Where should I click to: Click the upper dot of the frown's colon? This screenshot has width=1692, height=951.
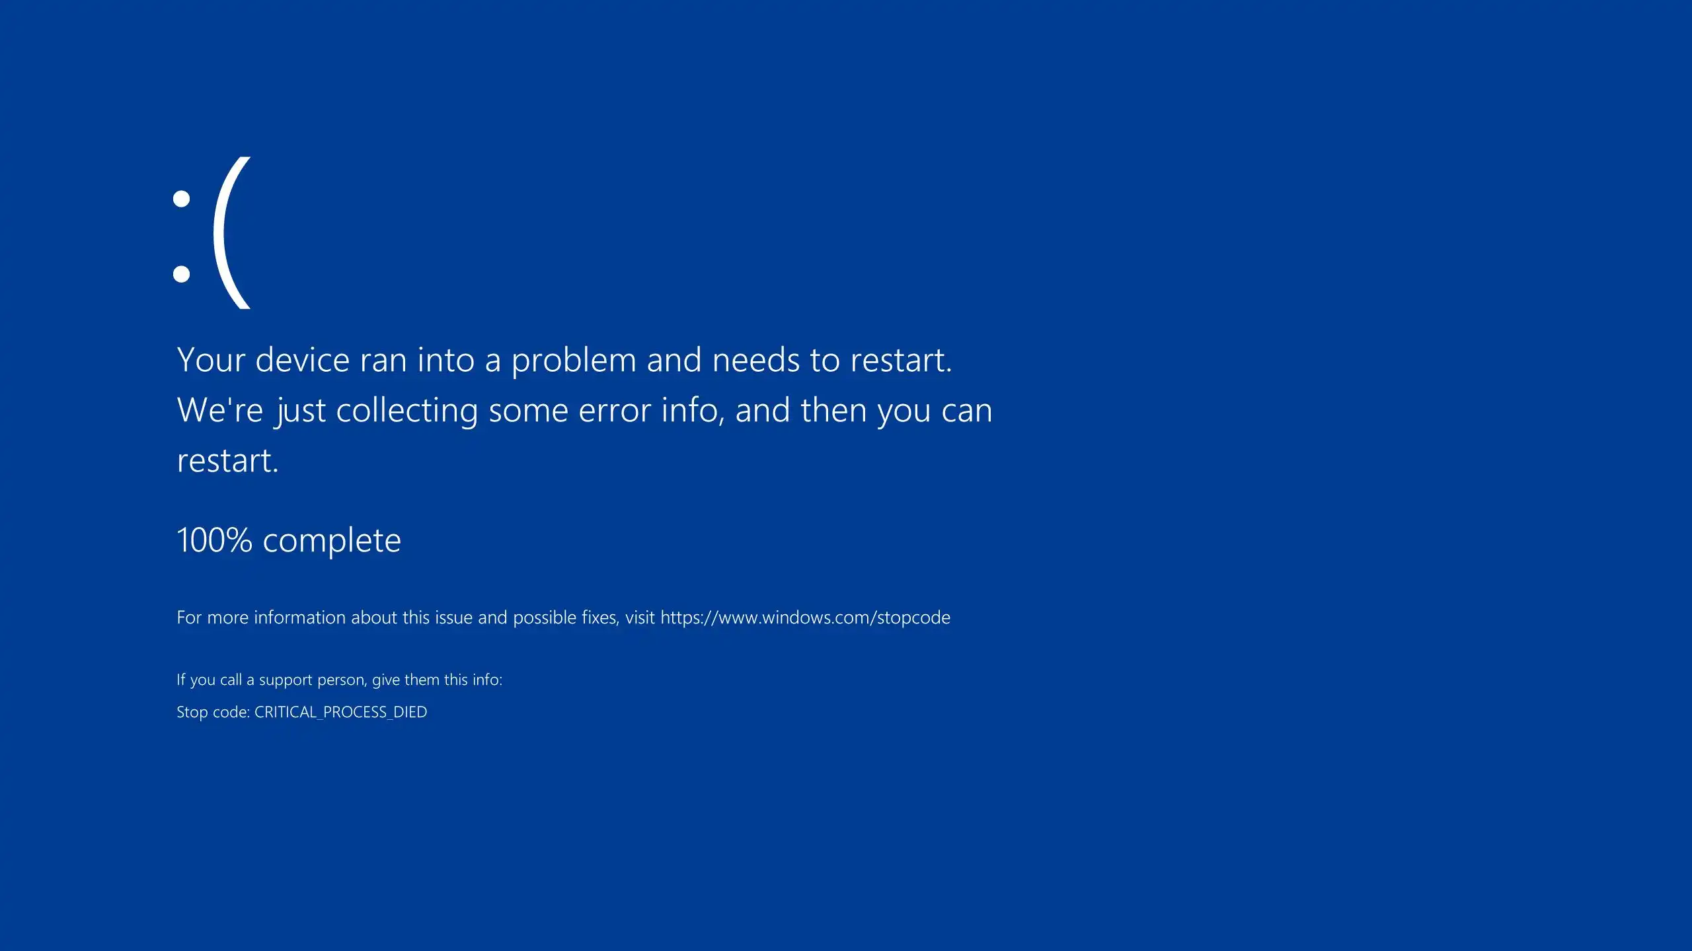click(x=181, y=199)
